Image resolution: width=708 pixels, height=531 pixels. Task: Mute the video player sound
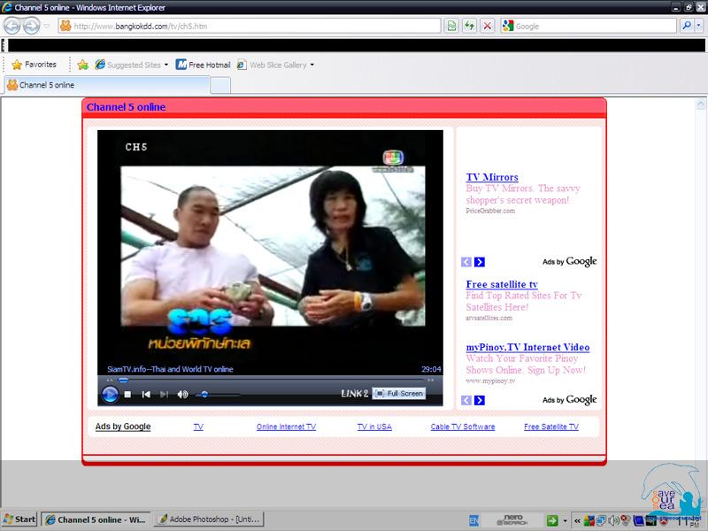click(182, 394)
